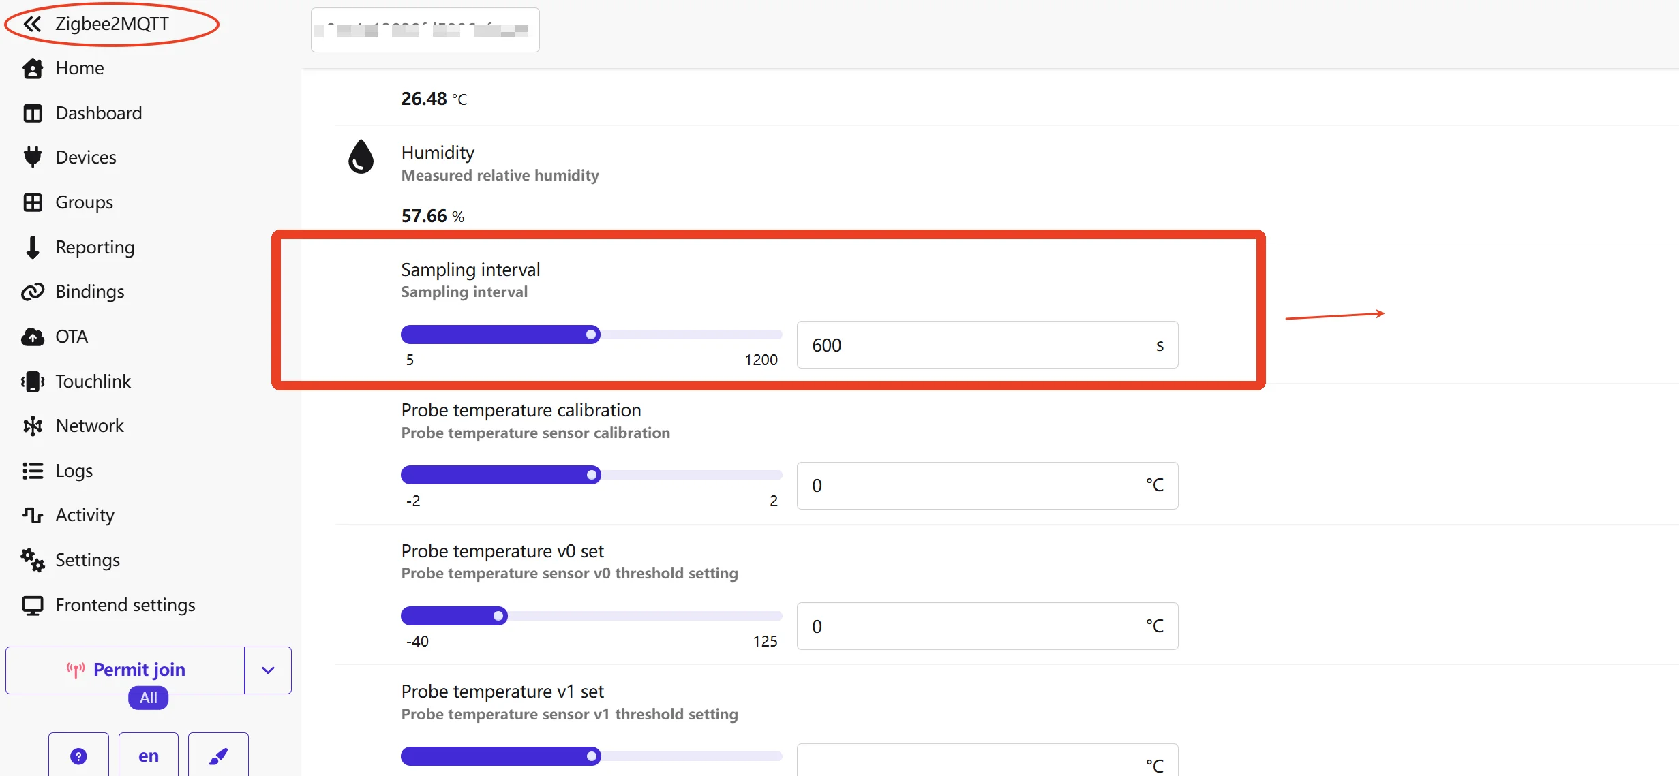Click the Bindings link icon
1679x776 pixels.
click(x=33, y=292)
